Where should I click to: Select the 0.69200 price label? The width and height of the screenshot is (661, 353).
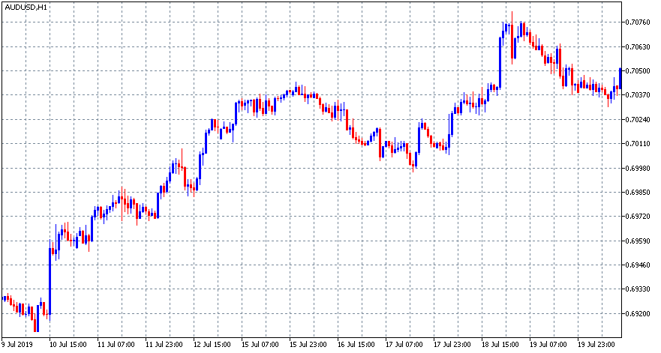[638, 314]
